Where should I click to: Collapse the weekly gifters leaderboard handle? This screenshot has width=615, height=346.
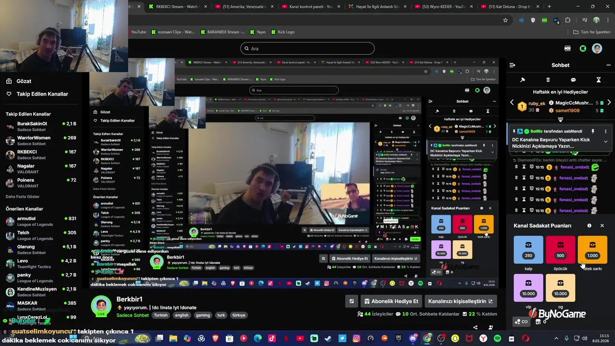pos(560,120)
